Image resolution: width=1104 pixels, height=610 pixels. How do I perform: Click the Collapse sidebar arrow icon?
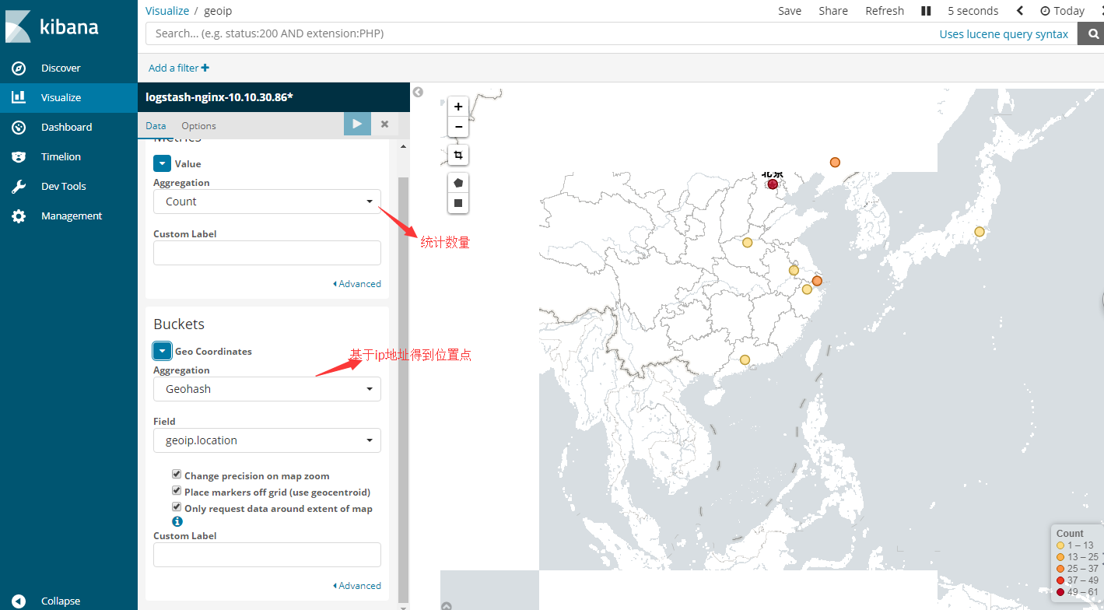[x=19, y=601]
